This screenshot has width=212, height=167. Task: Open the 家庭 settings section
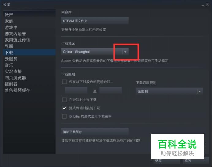coord(9,21)
